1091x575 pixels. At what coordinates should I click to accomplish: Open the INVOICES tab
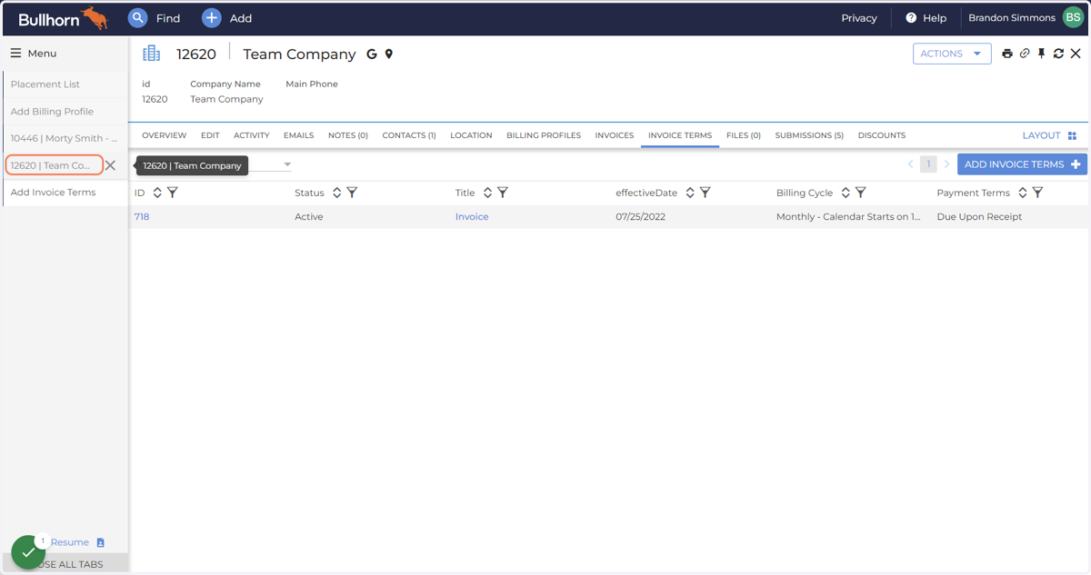pos(615,135)
